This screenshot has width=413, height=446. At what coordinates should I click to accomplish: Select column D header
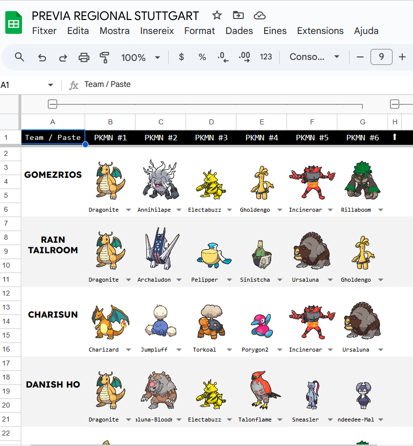tap(211, 122)
